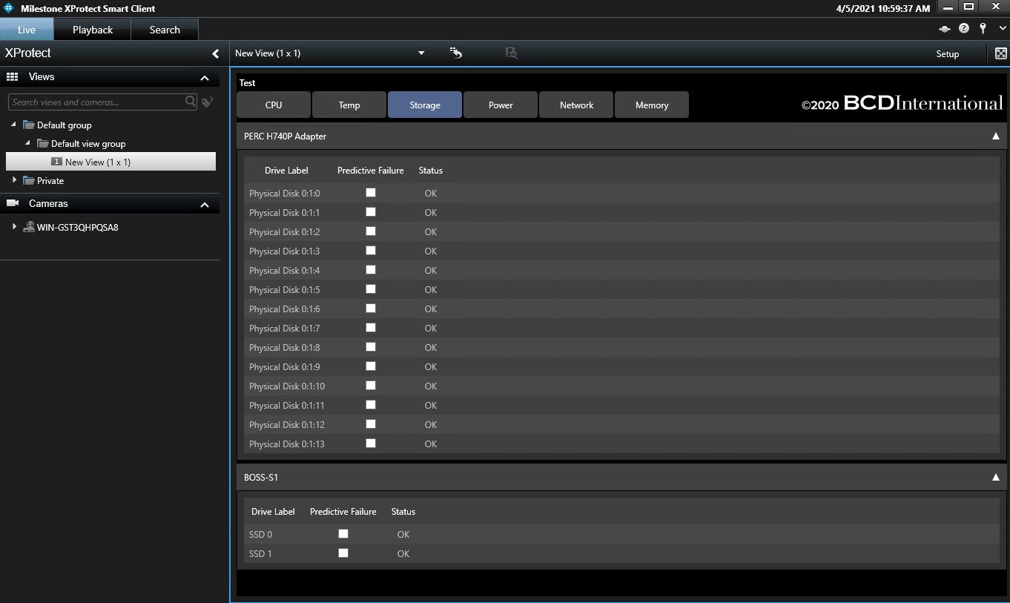Screen dimensions: 1010x603
Task: Switch to the Playback tab
Action: [x=93, y=30]
